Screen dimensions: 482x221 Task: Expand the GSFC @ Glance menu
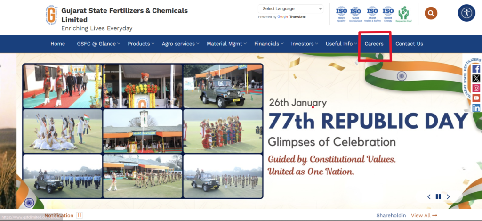tap(98, 44)
